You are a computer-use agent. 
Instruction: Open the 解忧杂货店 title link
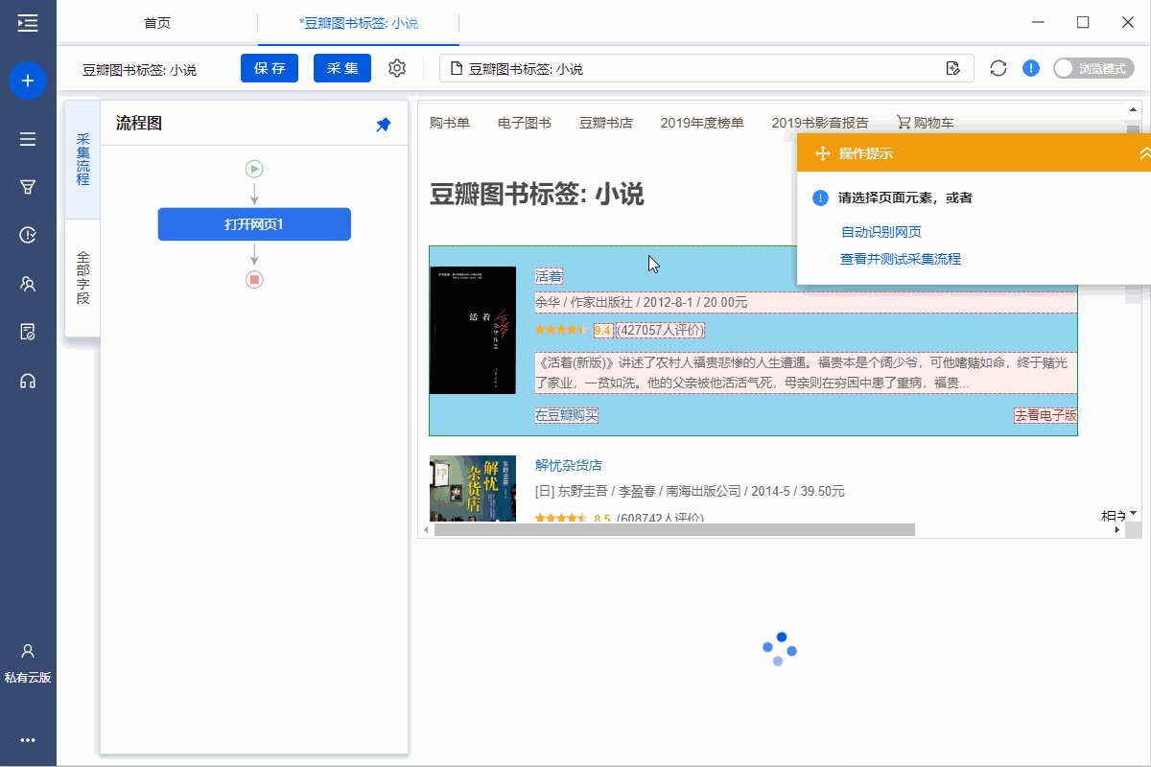[x=569, y=465]
